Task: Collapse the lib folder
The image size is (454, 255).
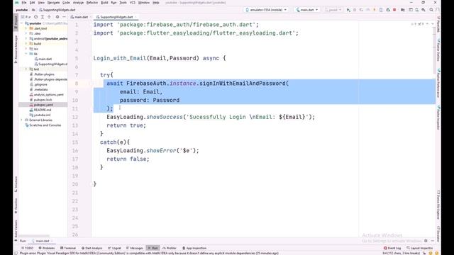Action: coord(26,54)
